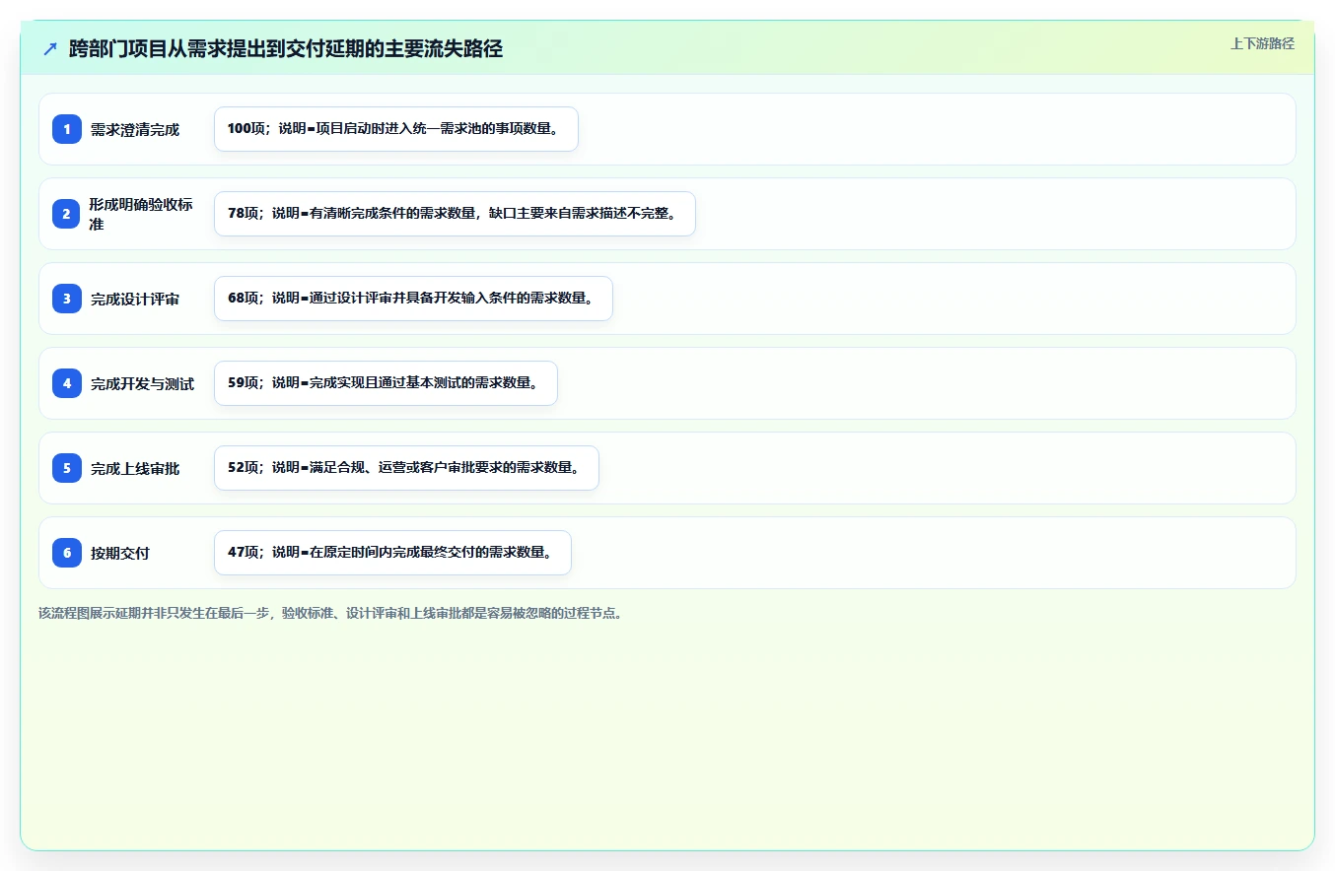Click the 上下游路径 label in the header
Image resolution: width=1335 pixels, height=871 pixels.
(x=1262, y=43)
